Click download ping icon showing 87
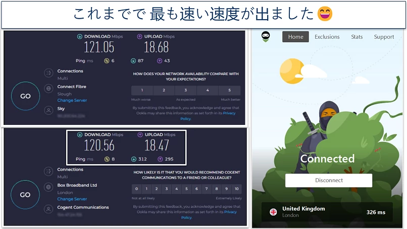 [133, 61]
